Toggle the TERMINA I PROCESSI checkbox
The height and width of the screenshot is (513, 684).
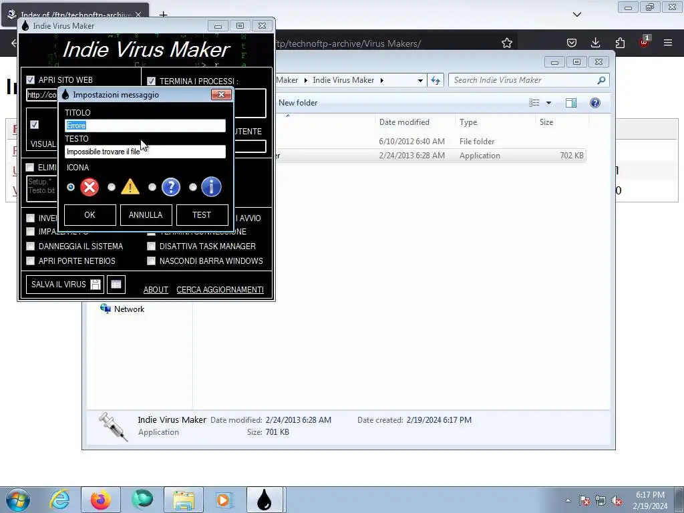click(151, 81)
